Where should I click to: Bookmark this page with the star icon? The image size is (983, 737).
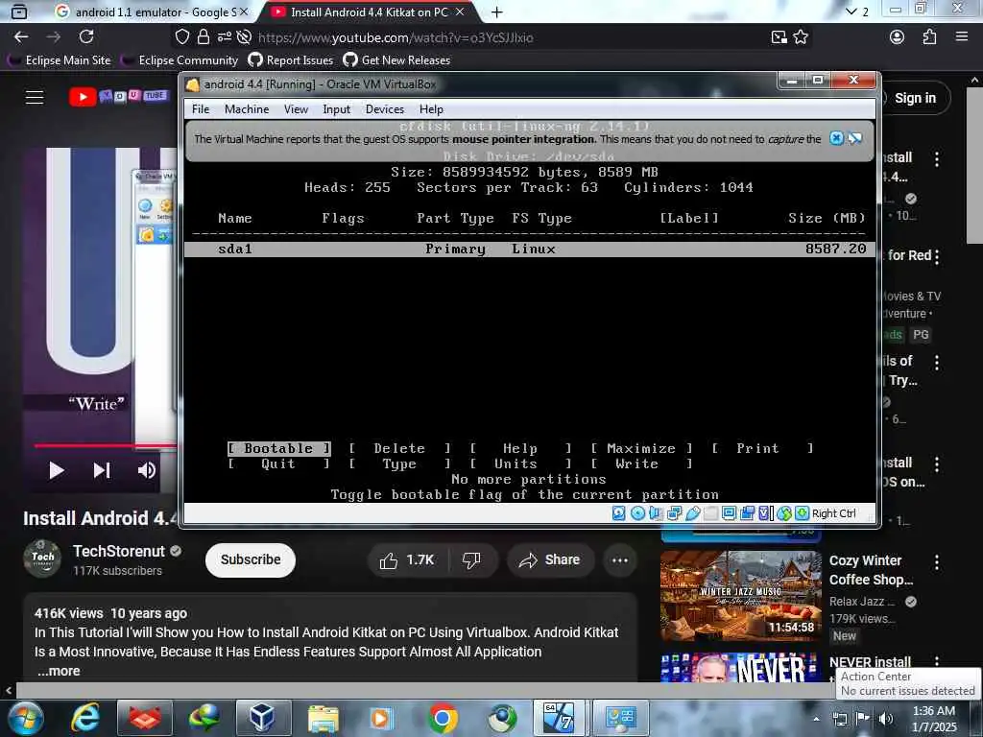click(801, 37)
